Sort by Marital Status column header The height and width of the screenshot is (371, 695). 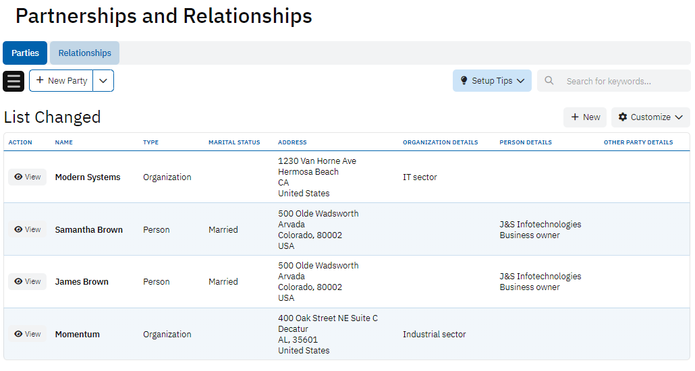[234, 142]
